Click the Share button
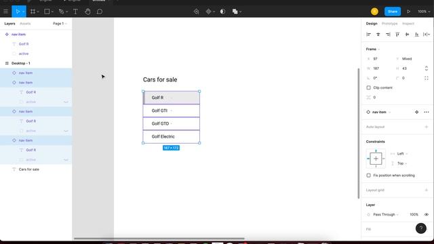 click(393, 12)
